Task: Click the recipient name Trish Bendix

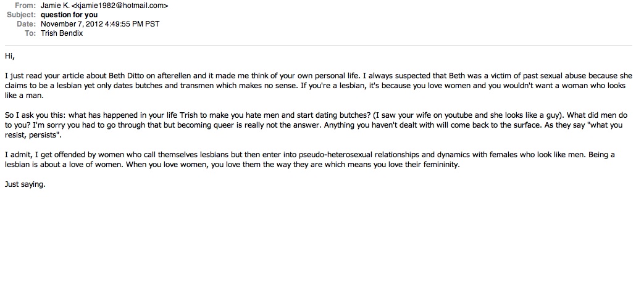Action: point(62,34)
